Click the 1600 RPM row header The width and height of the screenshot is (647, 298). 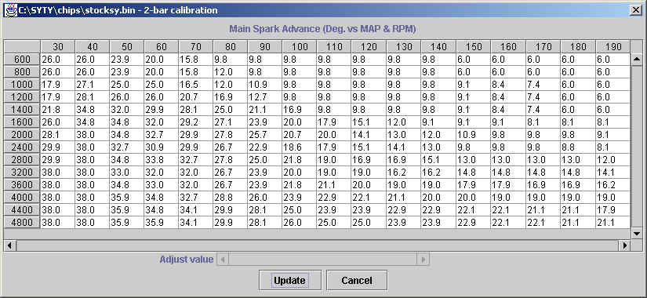[22, 122]
